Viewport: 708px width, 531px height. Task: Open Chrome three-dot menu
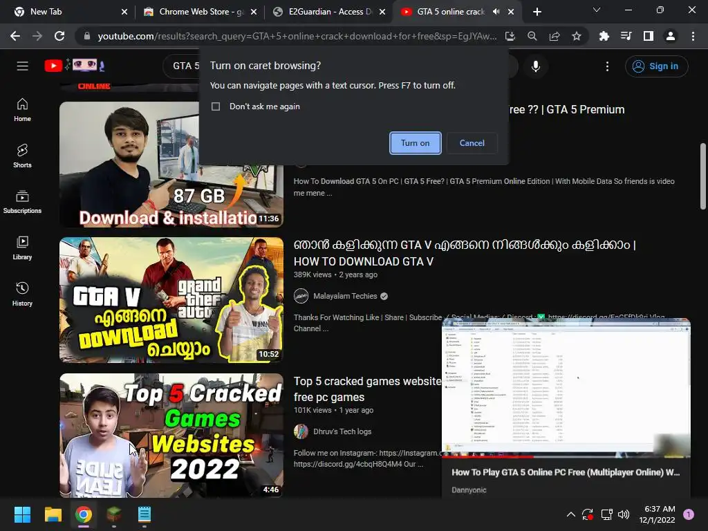[693, 36]
